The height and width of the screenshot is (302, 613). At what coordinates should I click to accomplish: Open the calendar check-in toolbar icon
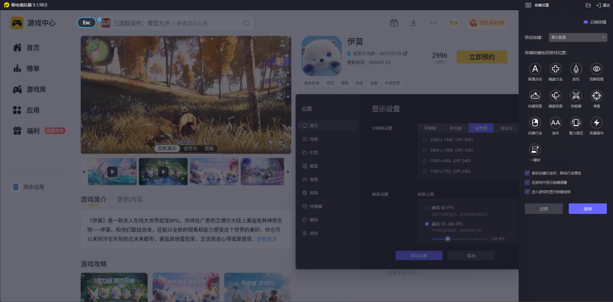[394, 23]
